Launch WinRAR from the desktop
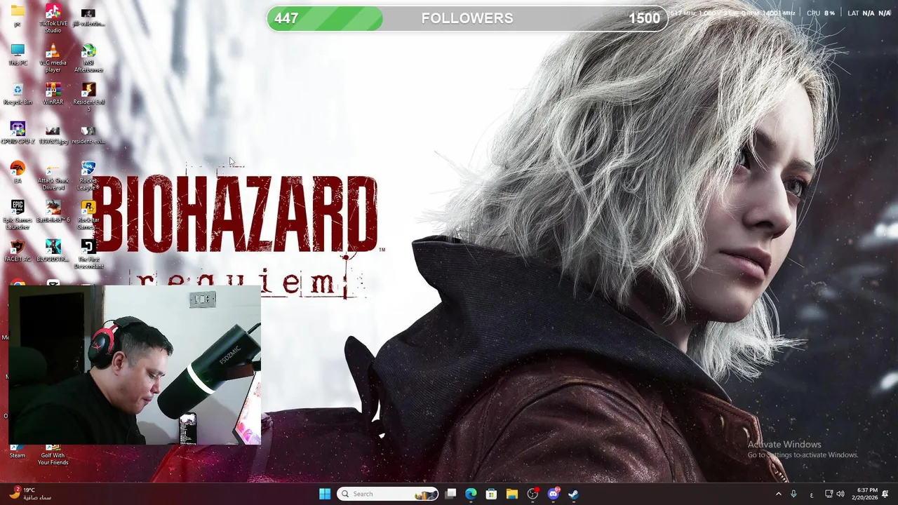Screen dimensions: 898x505 tap(53, 93)
